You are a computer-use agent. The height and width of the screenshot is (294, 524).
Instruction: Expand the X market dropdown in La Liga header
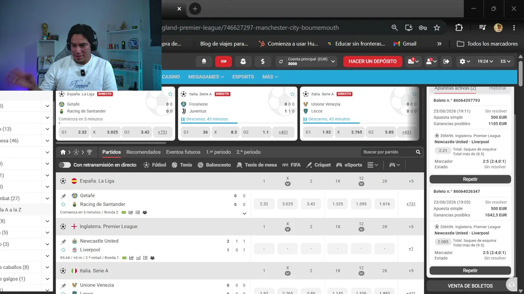[288, 184]
